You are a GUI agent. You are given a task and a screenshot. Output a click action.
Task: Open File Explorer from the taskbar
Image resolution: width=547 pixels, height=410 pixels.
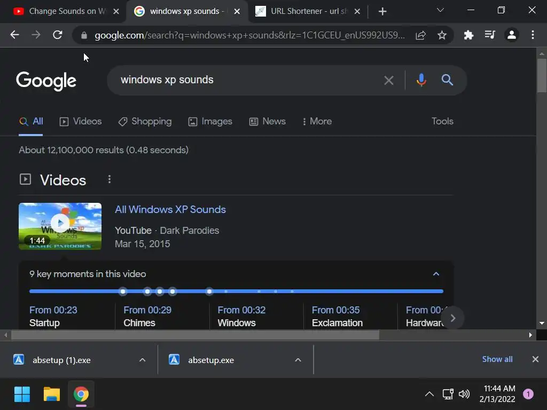click(52, 395)
